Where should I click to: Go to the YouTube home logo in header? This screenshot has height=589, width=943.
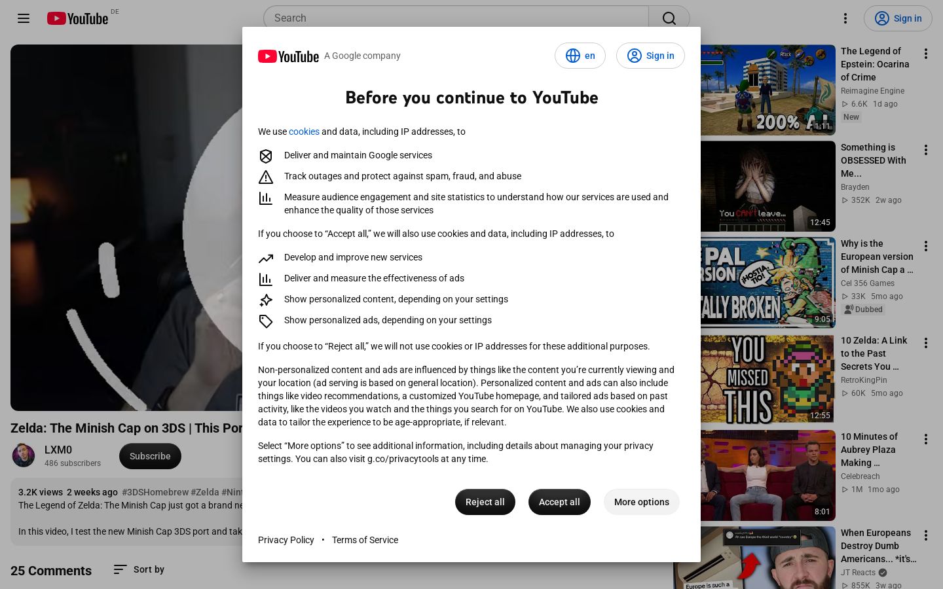[x=77, y=18]
